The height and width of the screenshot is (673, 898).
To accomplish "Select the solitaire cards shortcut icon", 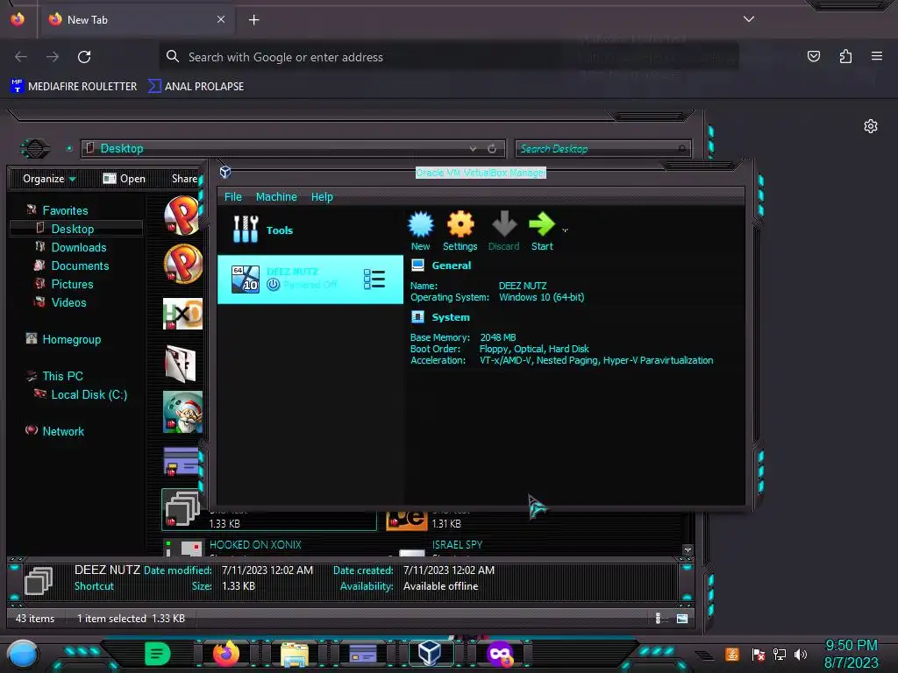I will click(x=181, y=364).
